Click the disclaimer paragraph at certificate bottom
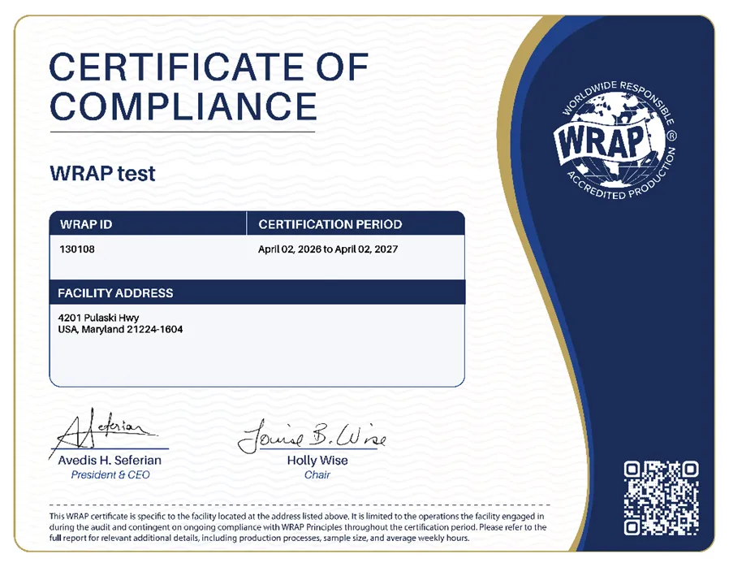The image size is (729, 567). click(298, 527)
